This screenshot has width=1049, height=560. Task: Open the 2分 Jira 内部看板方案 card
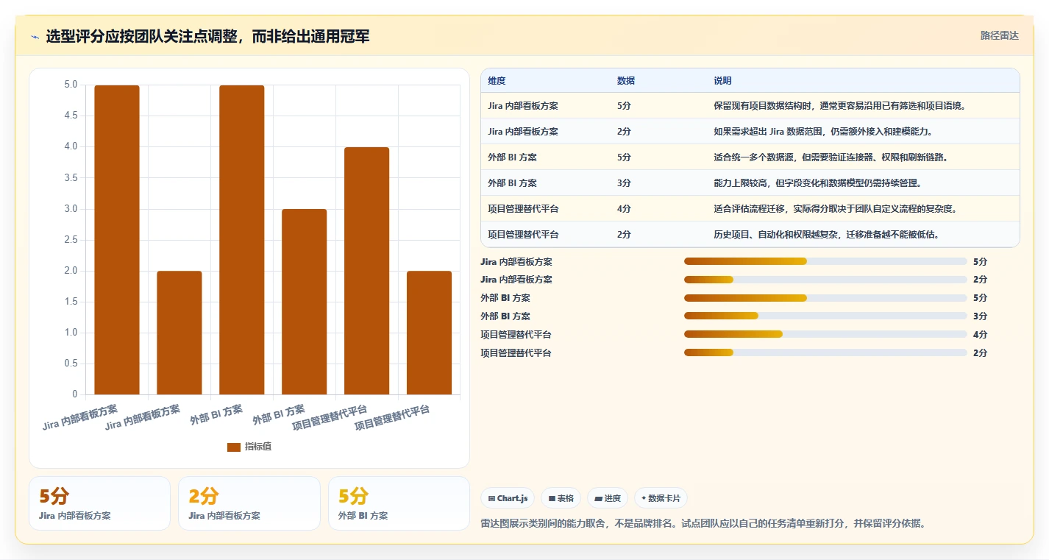pyautogui.click(x=249, y=503)
